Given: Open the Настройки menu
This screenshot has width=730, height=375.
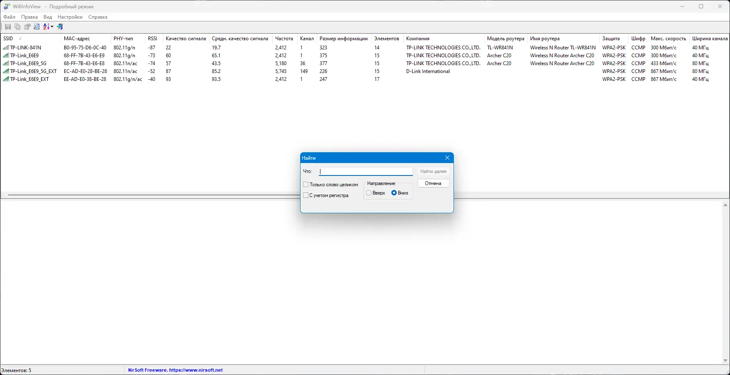Looking at the screenshot, I should point(70,17).
